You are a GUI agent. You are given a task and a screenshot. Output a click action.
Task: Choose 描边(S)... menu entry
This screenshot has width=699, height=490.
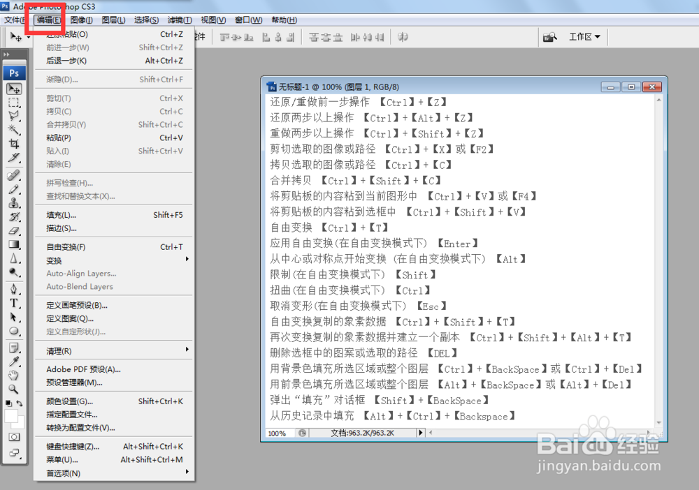114,228
